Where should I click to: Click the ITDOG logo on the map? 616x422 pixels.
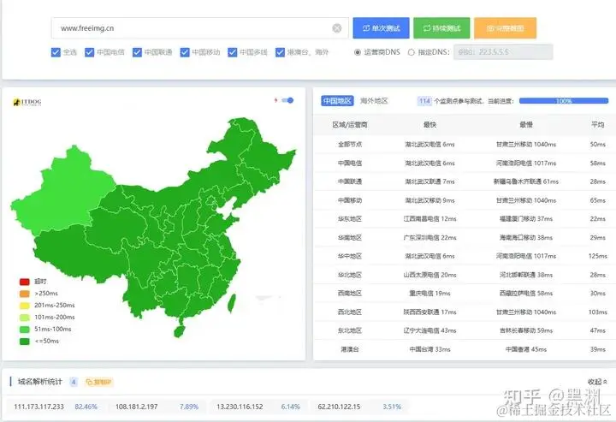coord(27,102)
